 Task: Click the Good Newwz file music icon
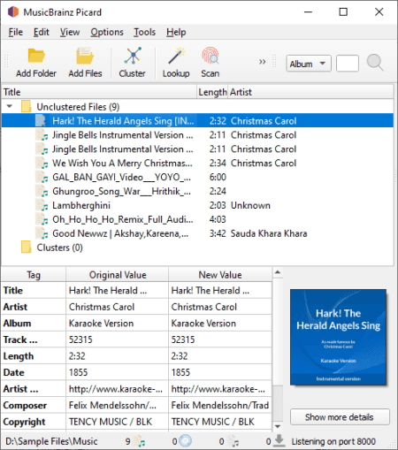pos(42,233)
